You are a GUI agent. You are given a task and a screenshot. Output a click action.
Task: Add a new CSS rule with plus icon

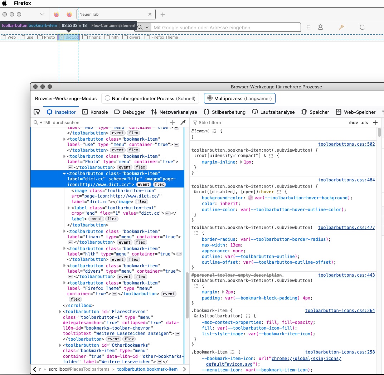(375, 123)
